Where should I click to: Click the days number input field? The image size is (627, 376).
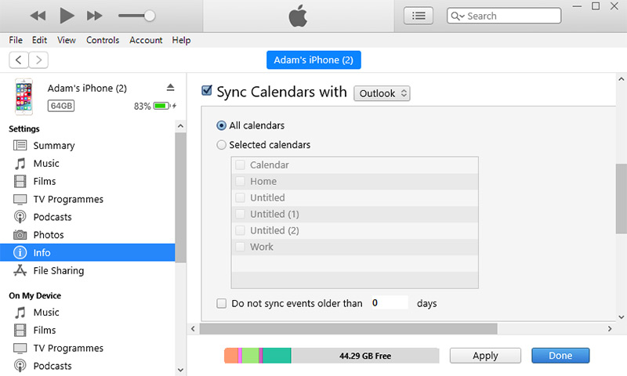[389, 302]
